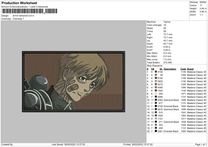Click the Brand column header
Viewport: 208px width, 147px height.
pos(190,69)
